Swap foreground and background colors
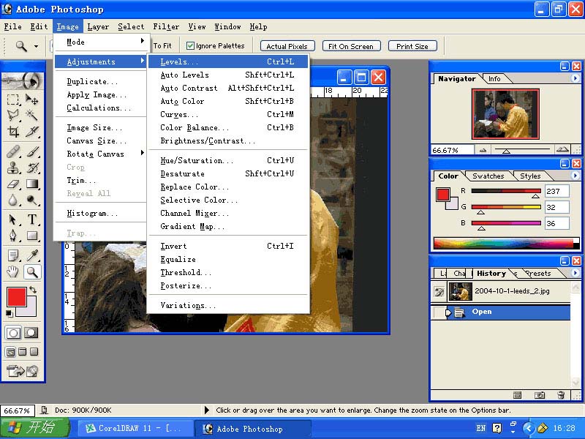585x439 pixels. [x=33, y=290]
